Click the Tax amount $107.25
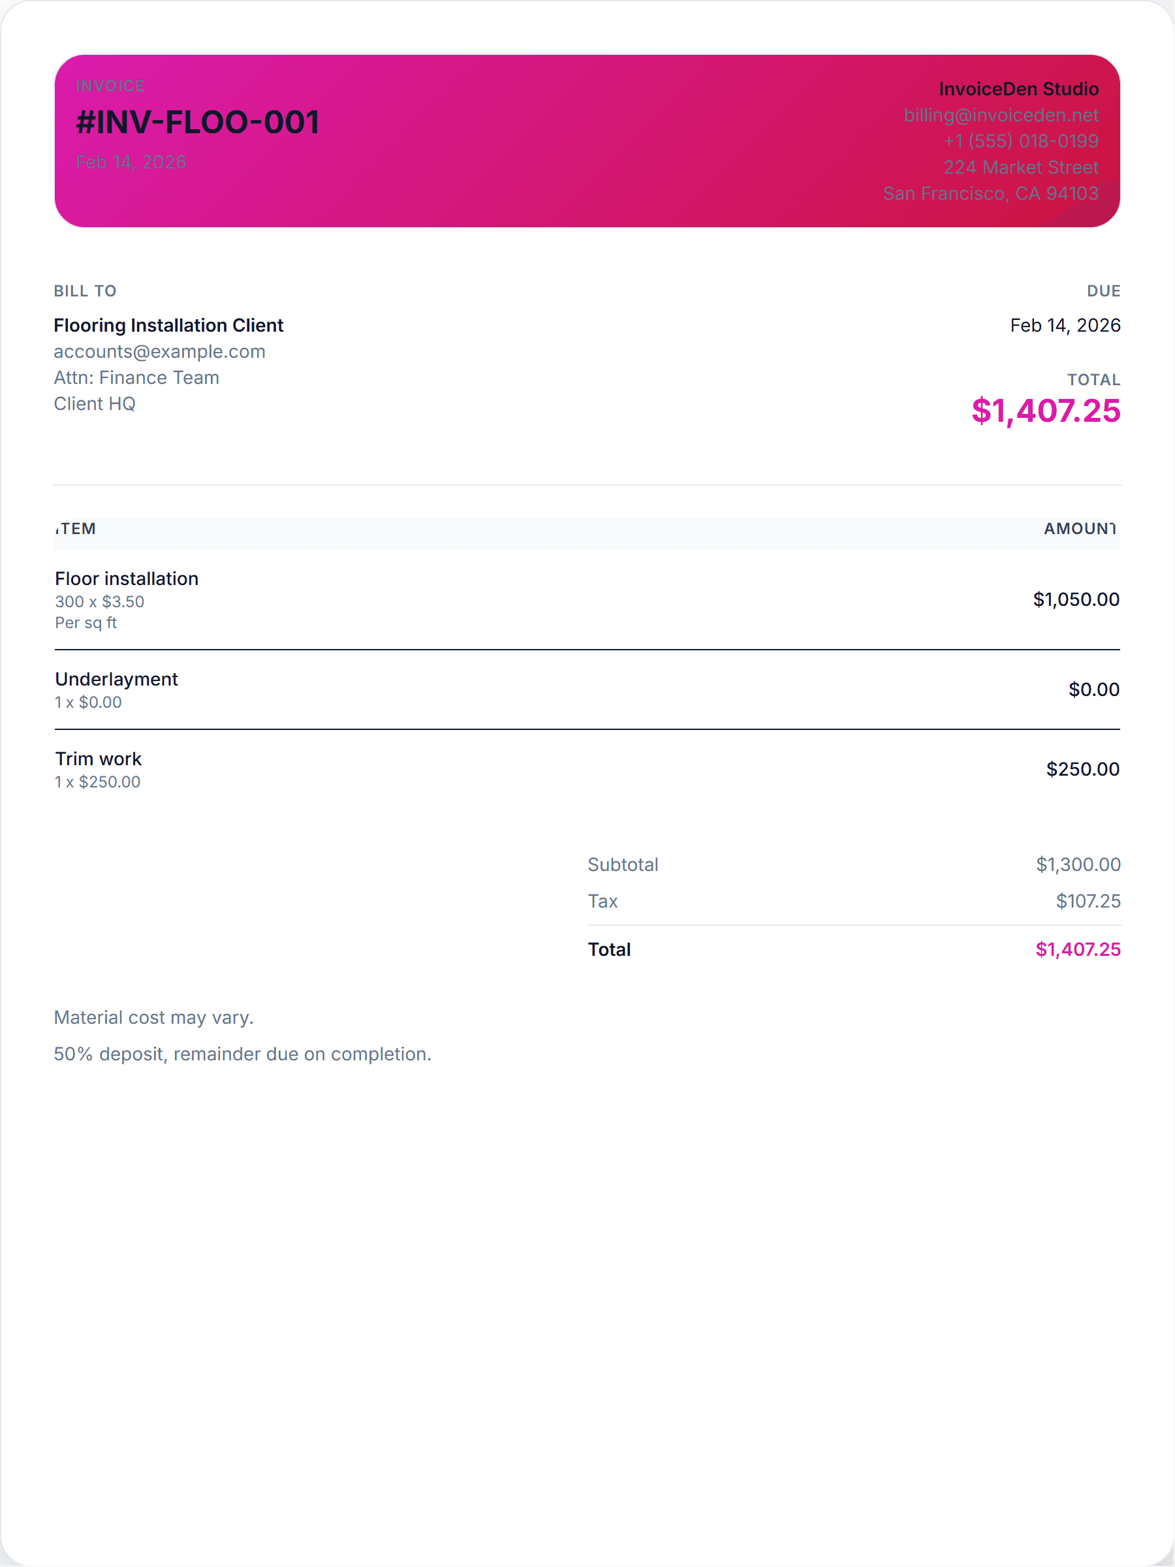The image size is (1175, 1567). 1088,901
